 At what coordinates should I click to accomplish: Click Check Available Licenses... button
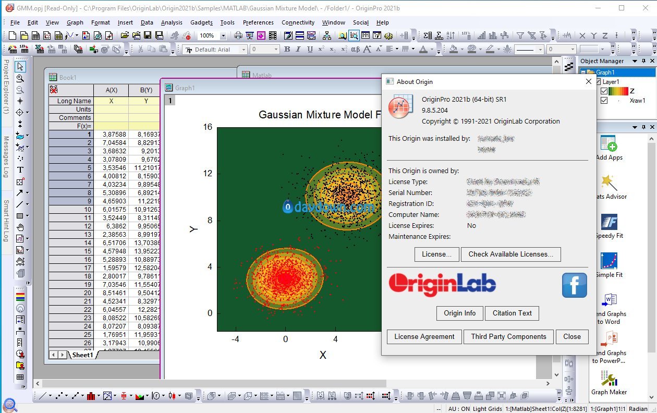pos(510,254)
